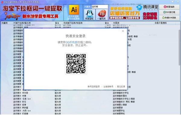181x119 pixels.
Task: Select long-tail word 连衣裙春秋雪纺
Action: click(120, 96)
